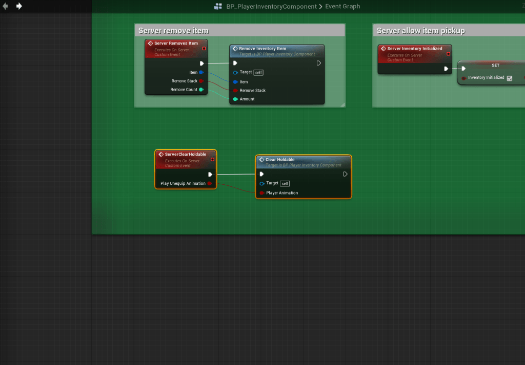Click the Play Unequip Animation output pin
The height and width of the screenshot is (365, 525).
pos(210,183)
